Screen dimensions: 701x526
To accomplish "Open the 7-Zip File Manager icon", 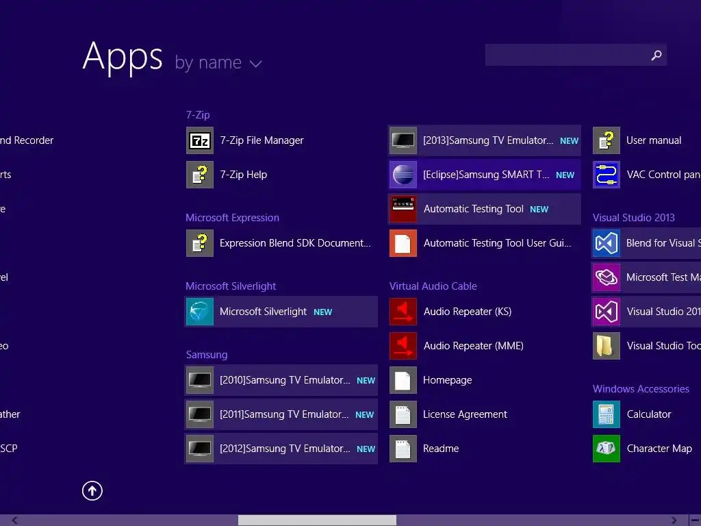I will tap(199, 140).
